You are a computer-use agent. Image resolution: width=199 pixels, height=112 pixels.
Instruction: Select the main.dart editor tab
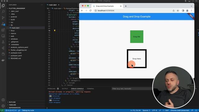53,5
